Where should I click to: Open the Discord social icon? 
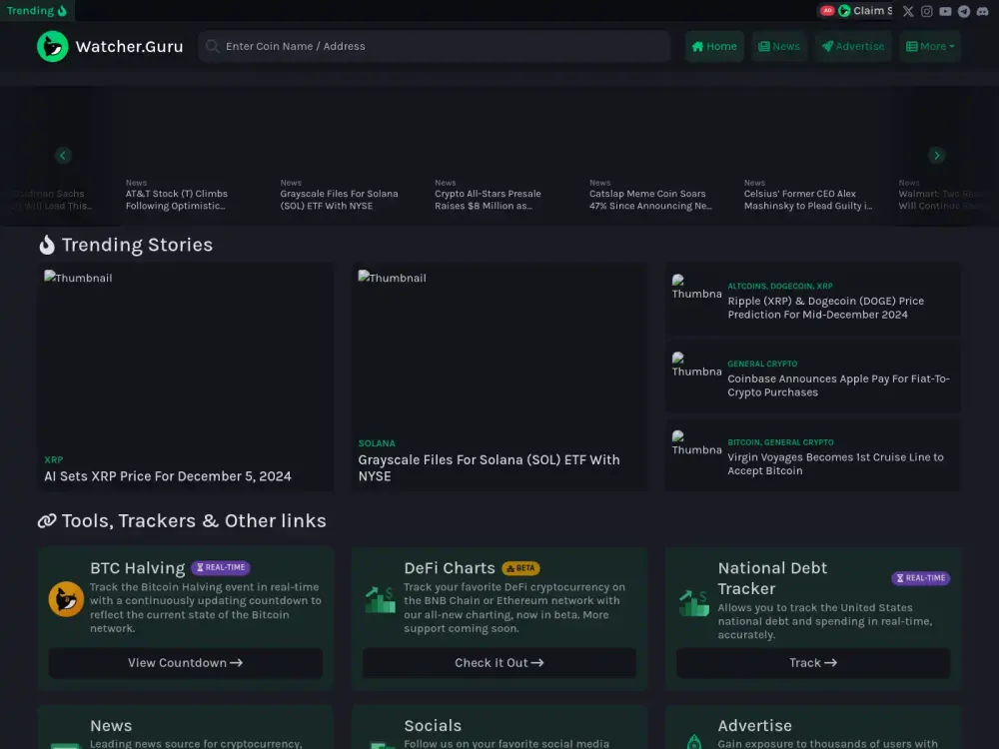click(982, 11)
